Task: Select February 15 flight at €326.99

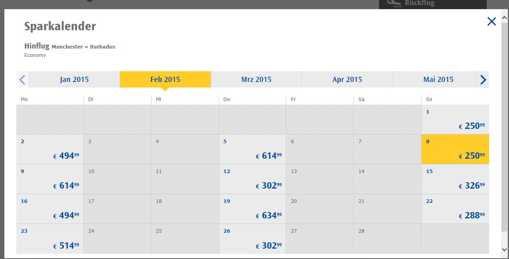Action: point(455,179)
